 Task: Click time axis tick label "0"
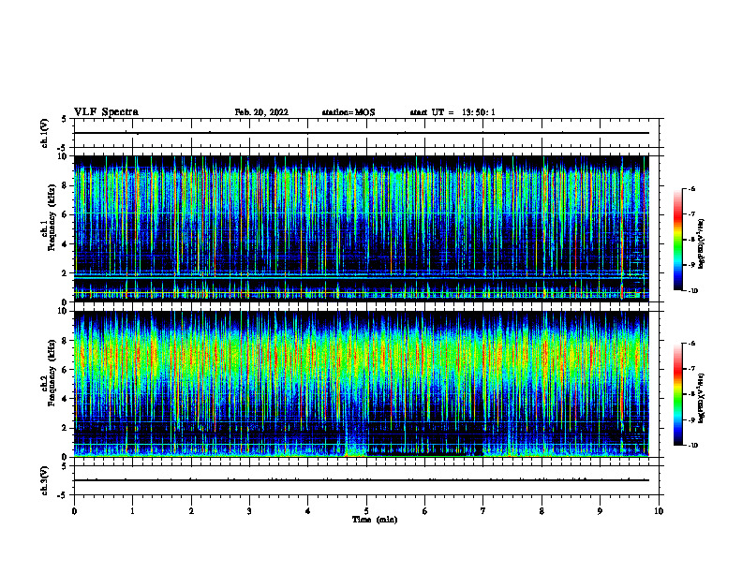click(x=74, y=511)
